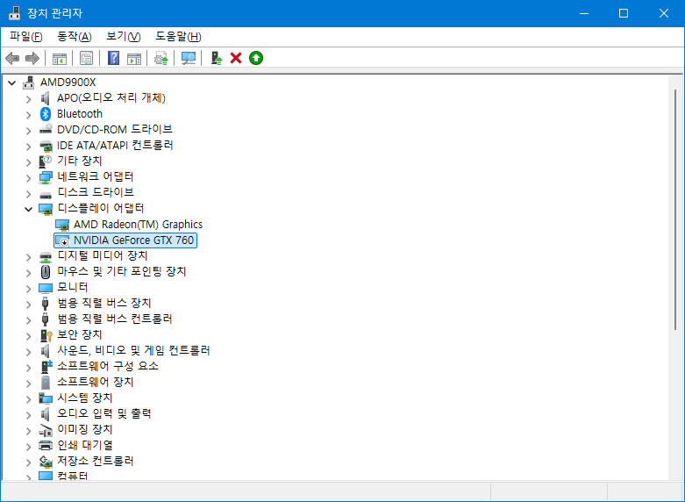Click the 이미징 장치 icon
This screenshot has width=685, height=502.
point(46,430)
